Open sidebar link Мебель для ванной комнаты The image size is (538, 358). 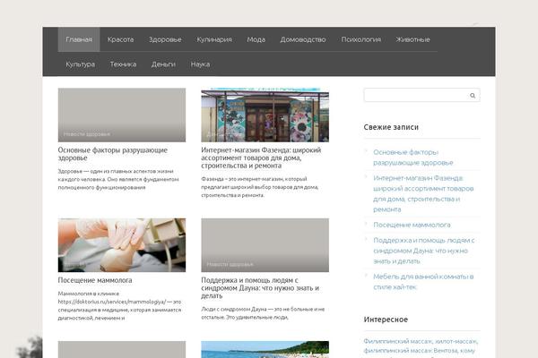pyautogui.click(x=423, y=282)
